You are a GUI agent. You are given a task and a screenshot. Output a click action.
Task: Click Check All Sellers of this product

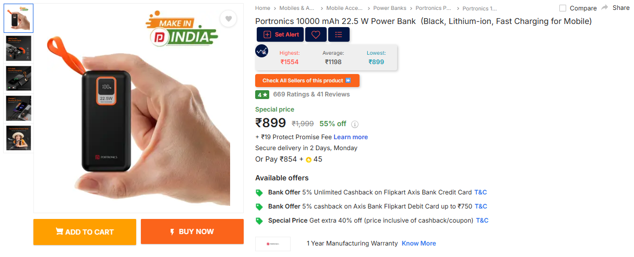click(307, 81)
